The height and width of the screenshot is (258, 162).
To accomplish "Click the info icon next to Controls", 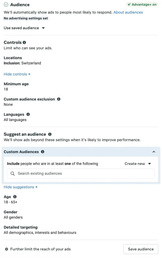I will click(24, 42).
